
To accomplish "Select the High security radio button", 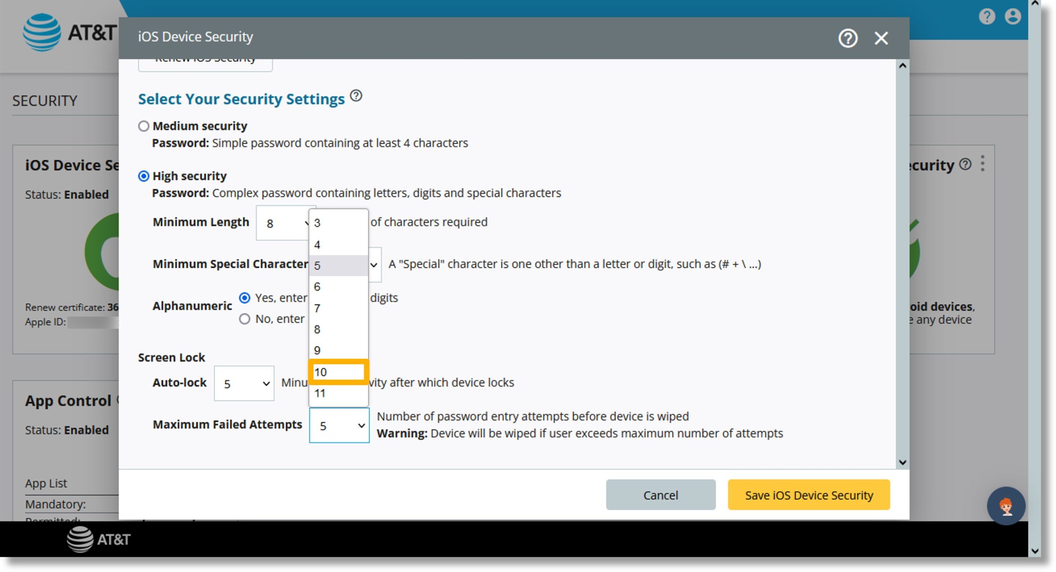I will click(x=143, y=176).
